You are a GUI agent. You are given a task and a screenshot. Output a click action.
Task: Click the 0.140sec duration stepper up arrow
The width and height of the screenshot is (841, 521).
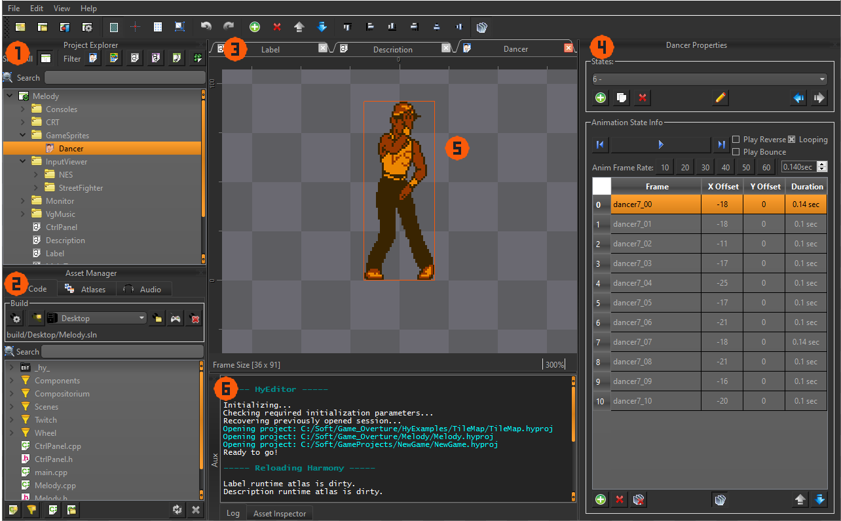823,164
